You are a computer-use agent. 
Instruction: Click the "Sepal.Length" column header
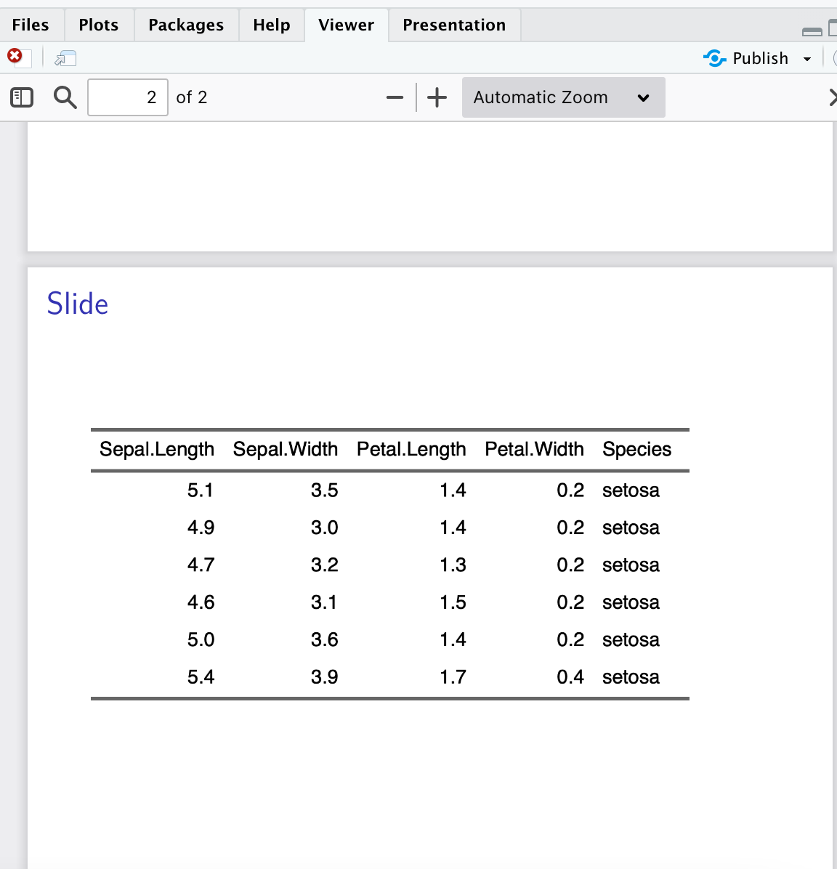(x=157, y=450)
